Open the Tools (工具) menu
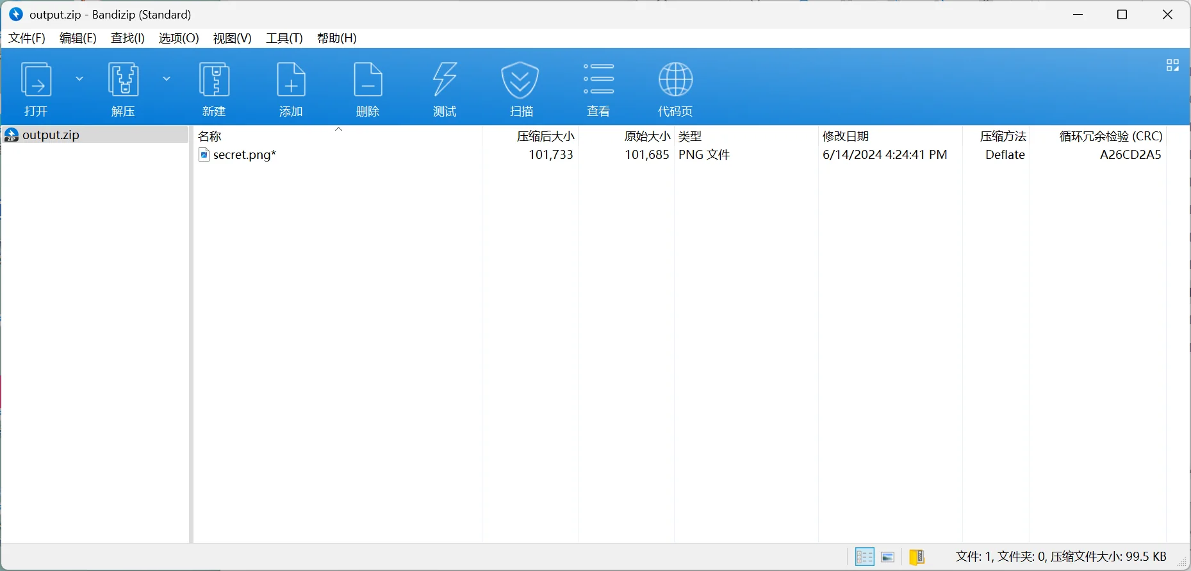Screen dimensions: 1191x571 pos(284,38)
